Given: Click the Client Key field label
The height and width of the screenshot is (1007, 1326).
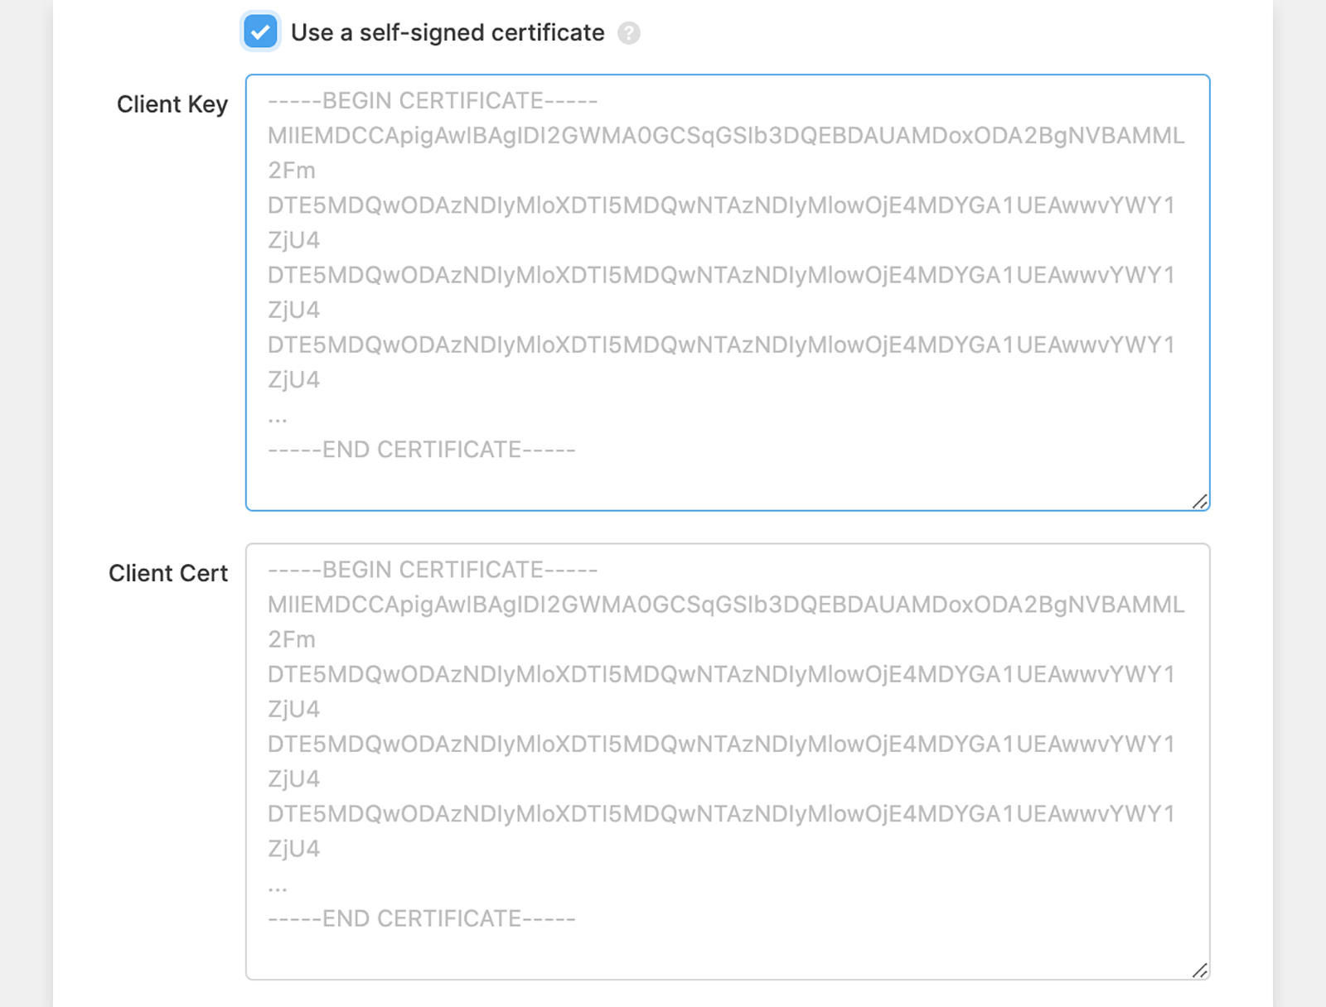Looking at the screenshot, I should tap(172, 104).
